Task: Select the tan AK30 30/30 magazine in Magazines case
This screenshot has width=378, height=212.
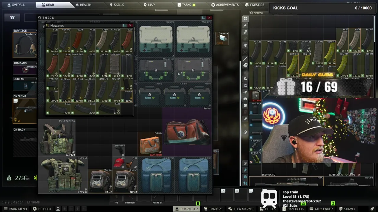Action: click(x=102, y=41)
